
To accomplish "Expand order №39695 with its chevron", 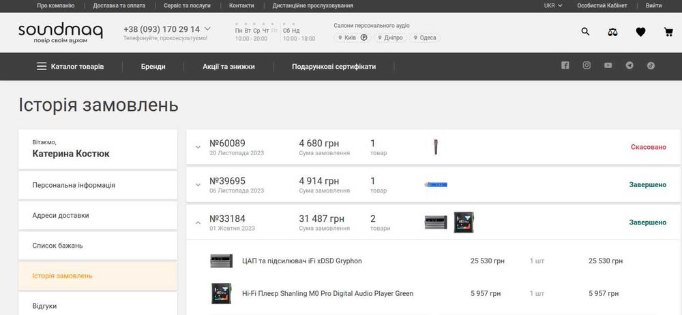I will tap(198, 185).
